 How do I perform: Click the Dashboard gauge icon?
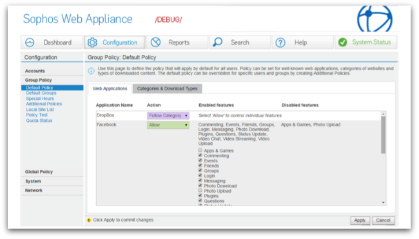pyautogui.click(x=30, y=43)
